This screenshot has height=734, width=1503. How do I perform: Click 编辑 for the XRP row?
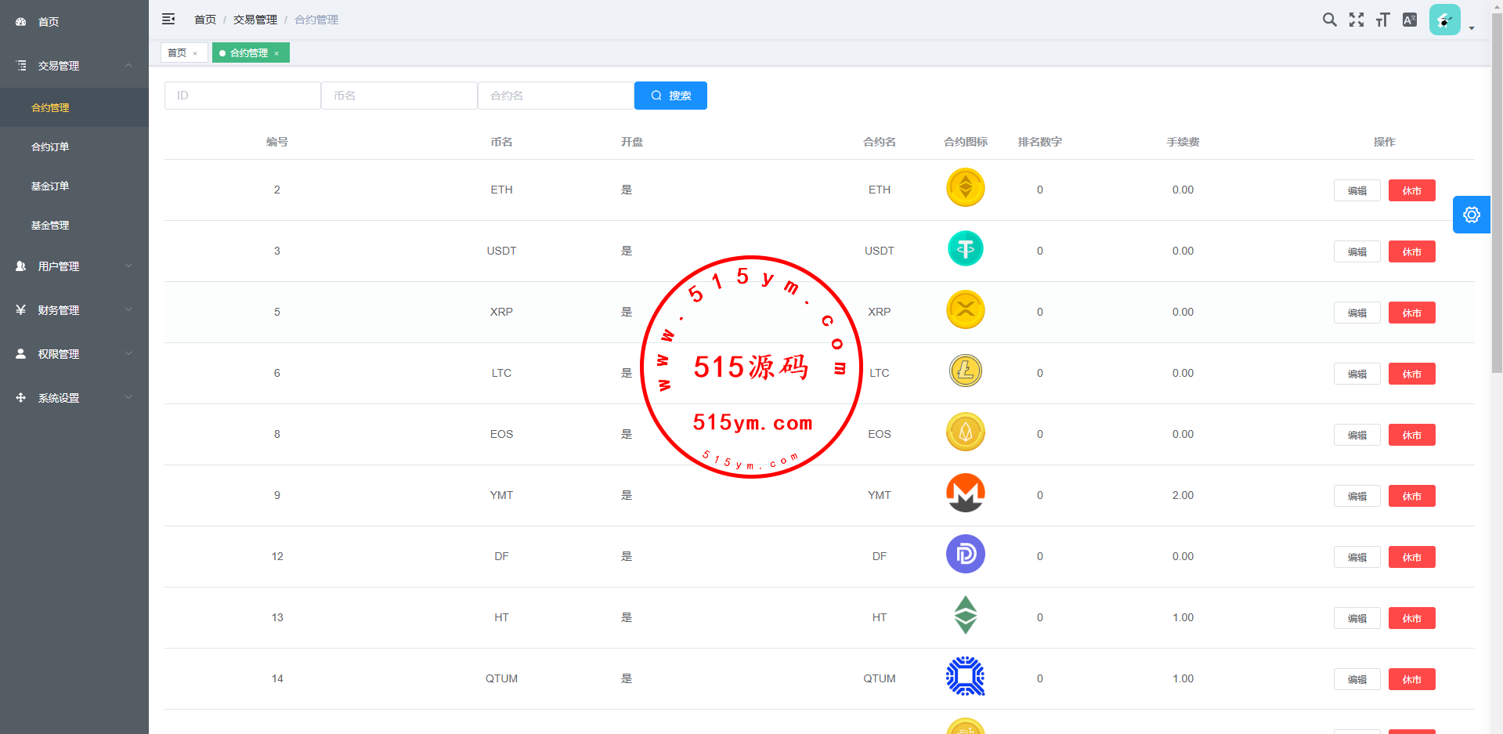point(1357,313)
